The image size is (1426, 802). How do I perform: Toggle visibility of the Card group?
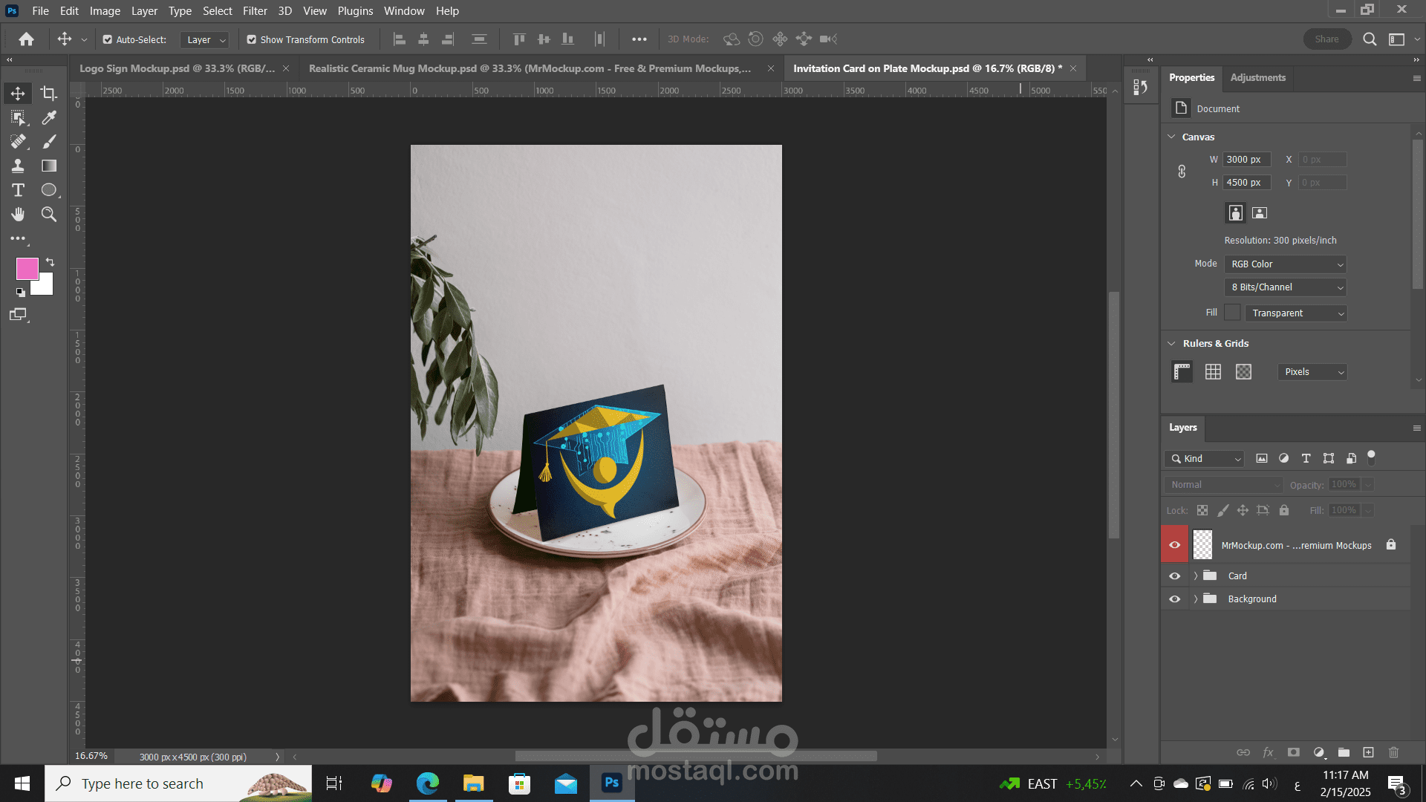(1175, 576)
